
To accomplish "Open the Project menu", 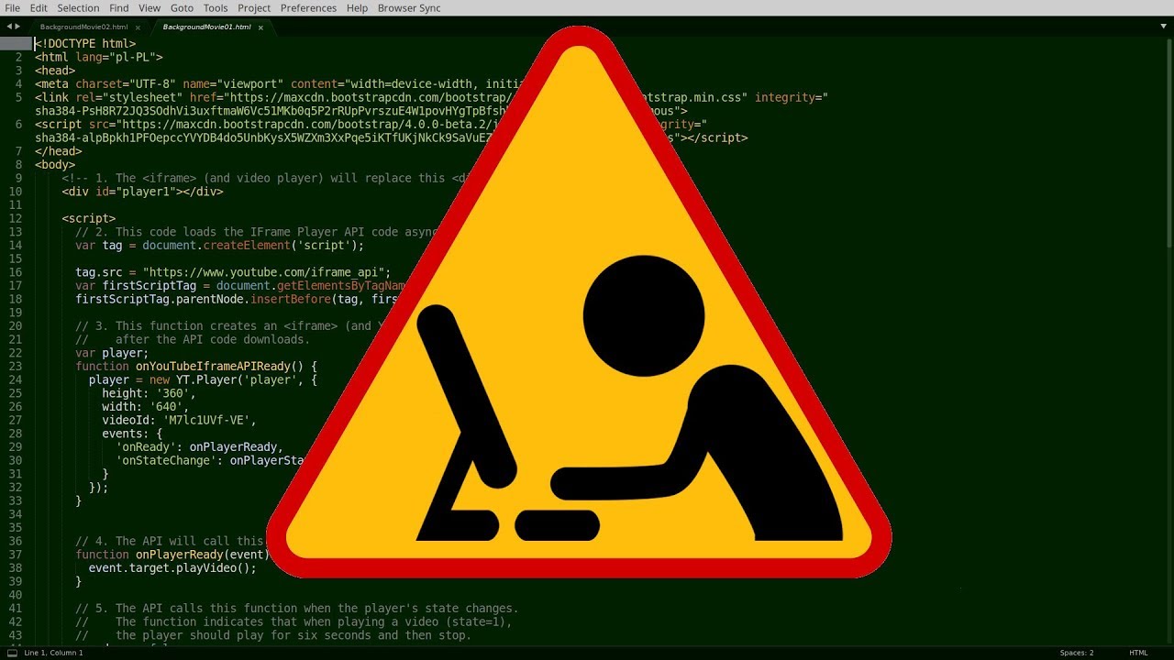I will click(254, 7).
